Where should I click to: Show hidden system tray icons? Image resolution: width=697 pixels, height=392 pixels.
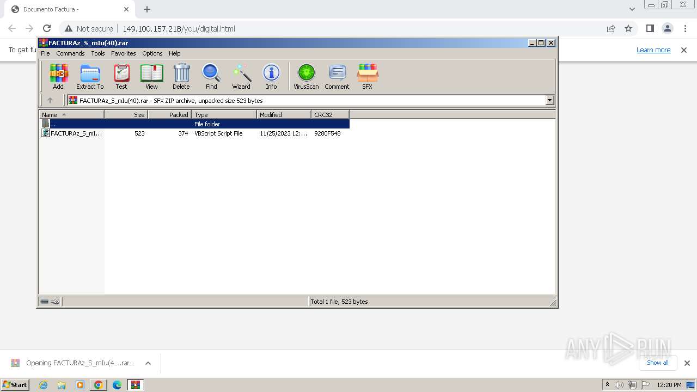click(x=607, y=384)
